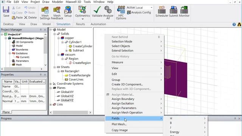Open Optimetrics dropdown arrow

coord(82,19)
